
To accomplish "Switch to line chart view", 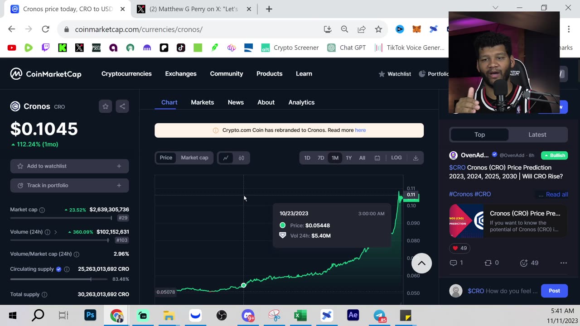I will [226, 158].
